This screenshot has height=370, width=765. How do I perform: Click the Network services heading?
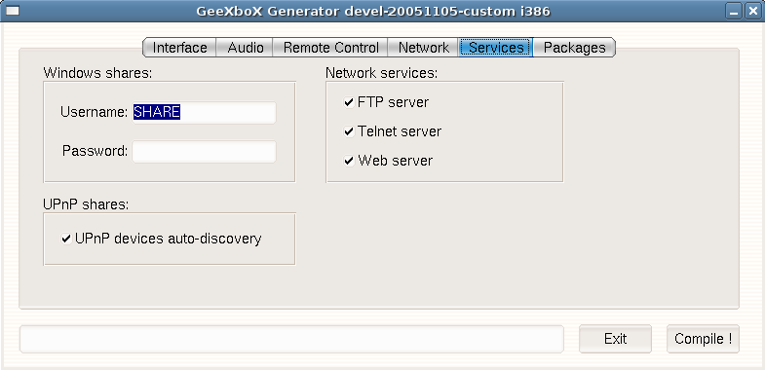[x=382, y=73]
